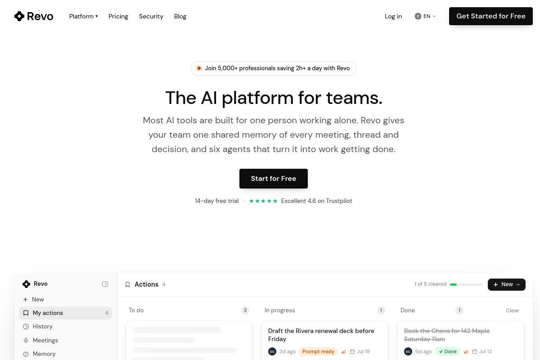Click the My actions bookmark icon
The width and height of the screenshot is (540, 360).
(26, 313)
